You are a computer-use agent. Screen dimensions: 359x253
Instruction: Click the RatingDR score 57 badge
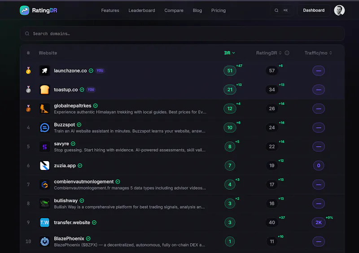pos(272,70)
